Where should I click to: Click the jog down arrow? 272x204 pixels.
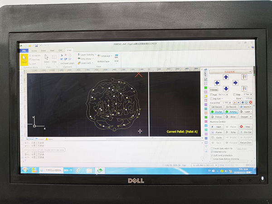226,89
